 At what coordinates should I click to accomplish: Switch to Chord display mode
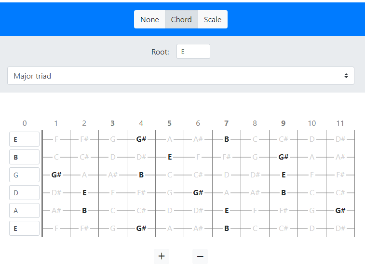(181, 20)
